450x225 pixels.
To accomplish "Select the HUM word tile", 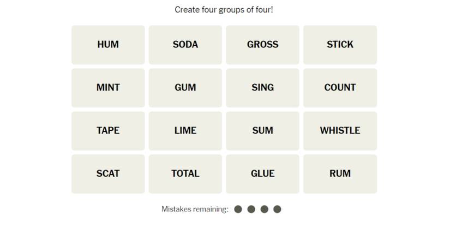I will 108,45.
